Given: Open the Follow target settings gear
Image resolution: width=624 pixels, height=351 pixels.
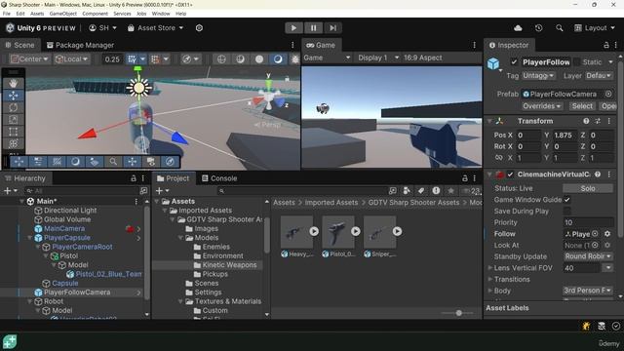Looking at the screenshot, I should pos(607,234).
